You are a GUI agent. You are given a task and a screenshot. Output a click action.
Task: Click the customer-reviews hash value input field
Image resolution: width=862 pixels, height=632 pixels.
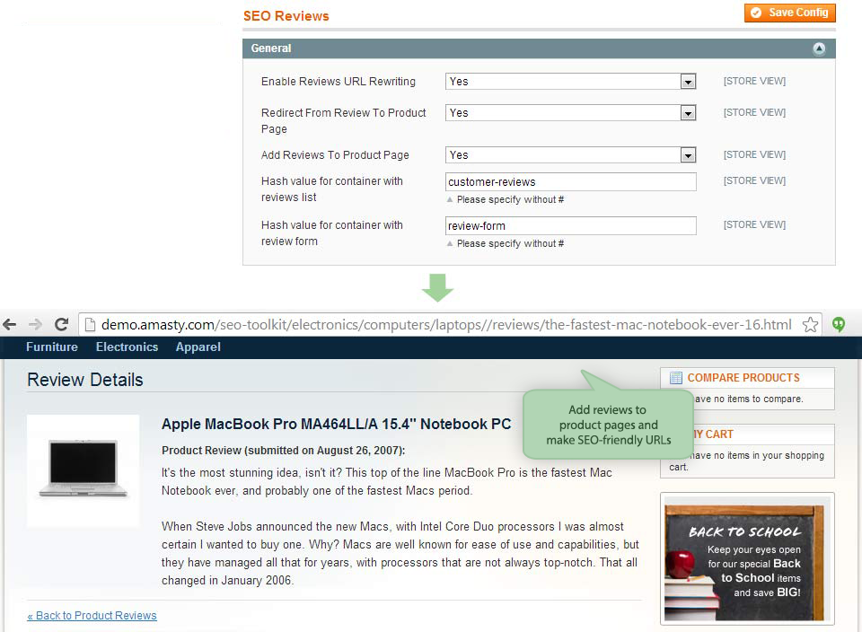571,182
